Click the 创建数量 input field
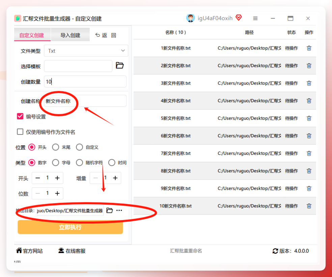332x277 pixels. (85, 82)
